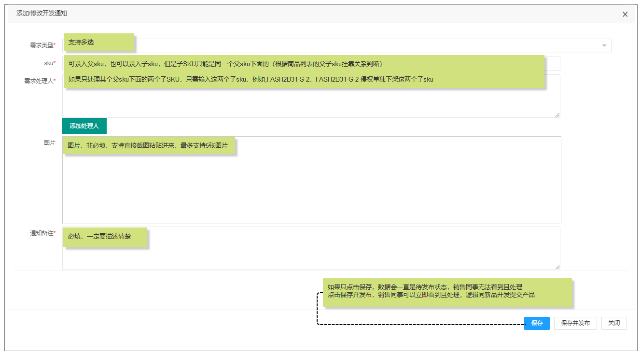641x355 pixels.
Task: Click the 需求处理人 label
Action: tap(40, 81)
